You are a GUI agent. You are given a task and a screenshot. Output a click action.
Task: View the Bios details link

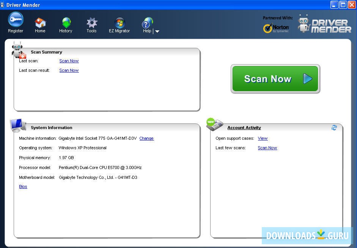pos(23,186)
